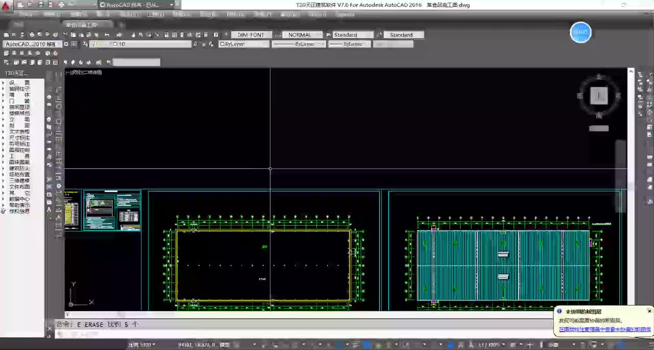Select Multiline Text A tool in draw toolbar
This screenshot has height=350, width=654.
pos(49,210)
